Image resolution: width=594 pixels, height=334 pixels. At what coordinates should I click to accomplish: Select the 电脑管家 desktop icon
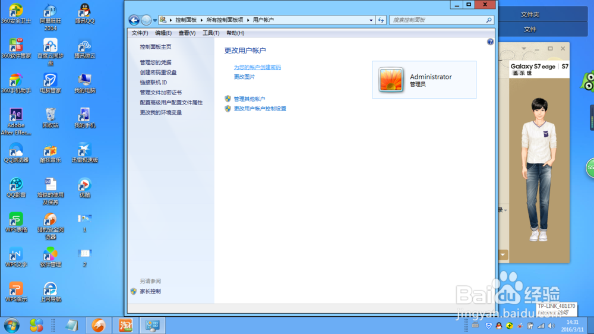[50, 83]
